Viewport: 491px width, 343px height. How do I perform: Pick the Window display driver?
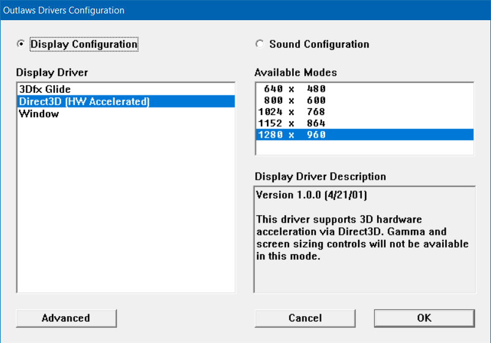pyautogui.click(x=39, y=114)
